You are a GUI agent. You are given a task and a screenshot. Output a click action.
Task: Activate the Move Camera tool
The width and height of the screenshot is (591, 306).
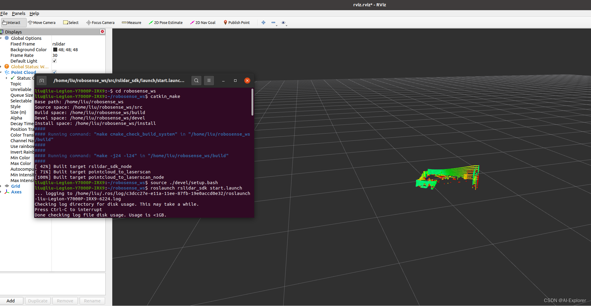[42, 22]
